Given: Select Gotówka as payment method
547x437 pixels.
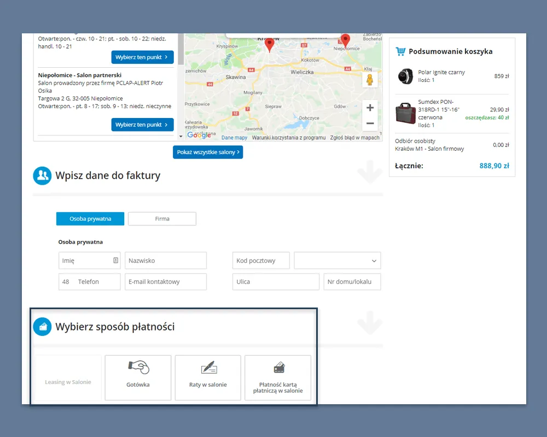Looking at the screenshot, I should 138,377.
